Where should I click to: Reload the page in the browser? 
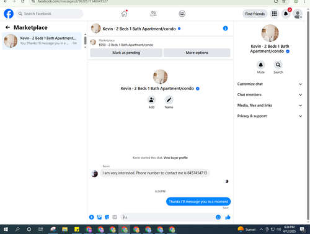pos(22,1)
